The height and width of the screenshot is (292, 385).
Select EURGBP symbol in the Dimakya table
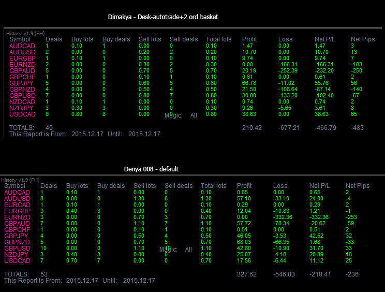tap(22, 59)
